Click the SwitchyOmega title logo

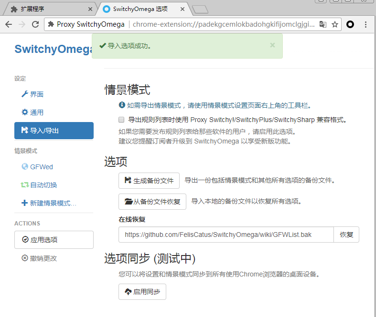click(x=54, y=49)
